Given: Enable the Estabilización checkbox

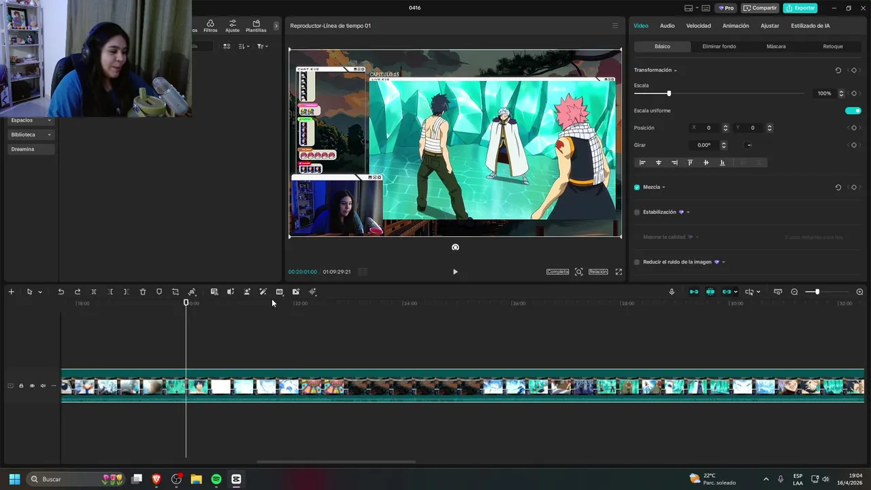Looking at the screenshot, I should pyautogui.click(x=637, y=212).
